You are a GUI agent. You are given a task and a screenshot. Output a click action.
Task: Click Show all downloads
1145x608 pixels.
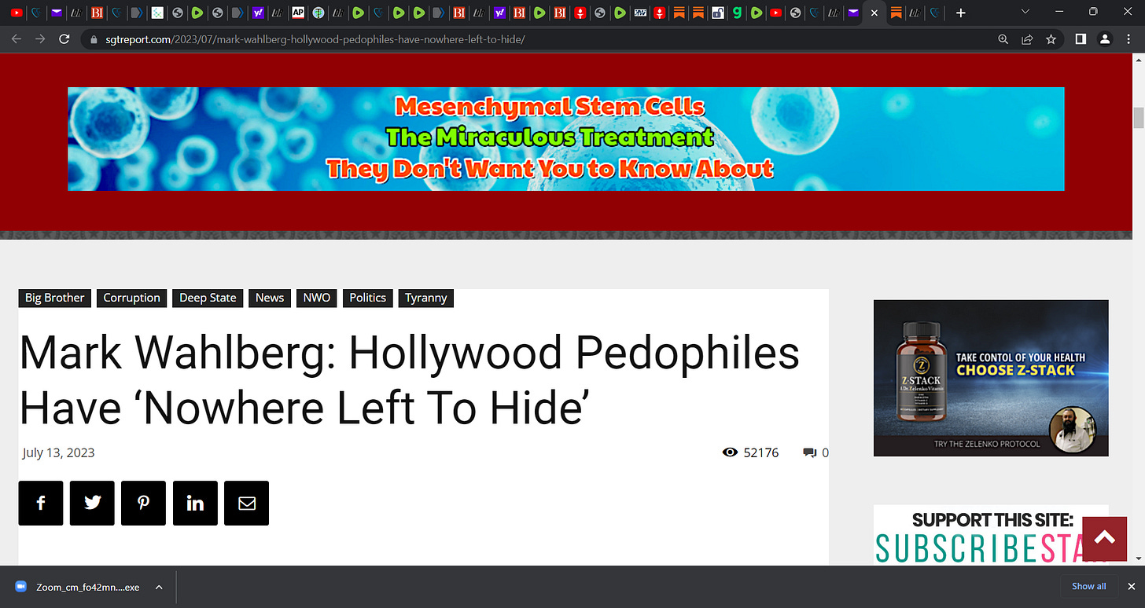pos(1089,586)
